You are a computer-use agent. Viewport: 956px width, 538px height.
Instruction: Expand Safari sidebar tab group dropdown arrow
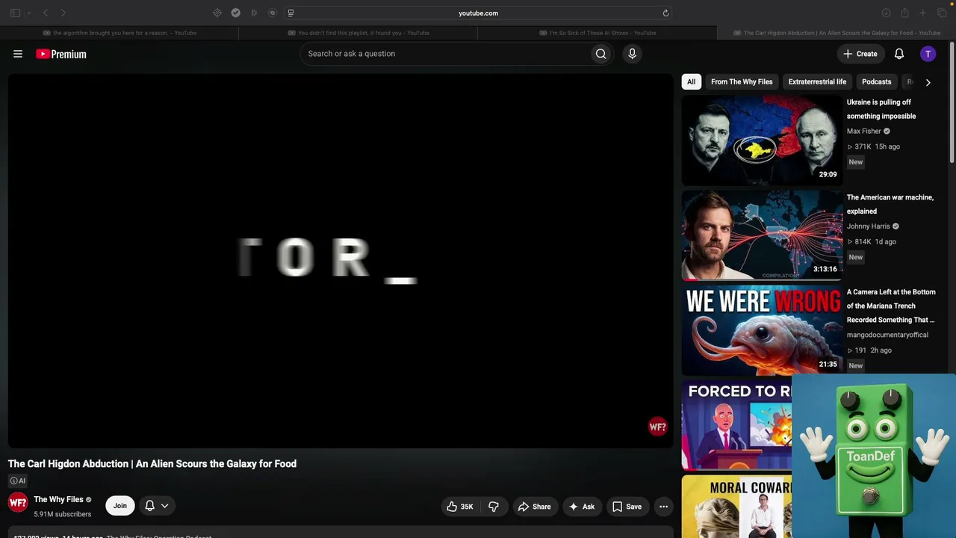pyautogui.click(x=29, y=13)
